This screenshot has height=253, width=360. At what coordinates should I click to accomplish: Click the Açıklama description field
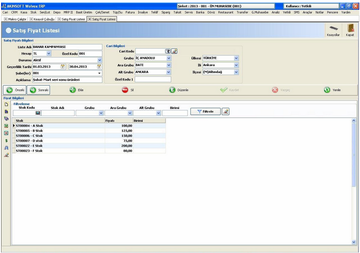click(67, 80)
